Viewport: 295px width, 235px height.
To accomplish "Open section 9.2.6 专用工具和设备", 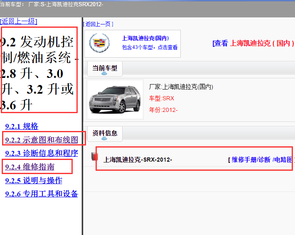I will coord(42,194).
